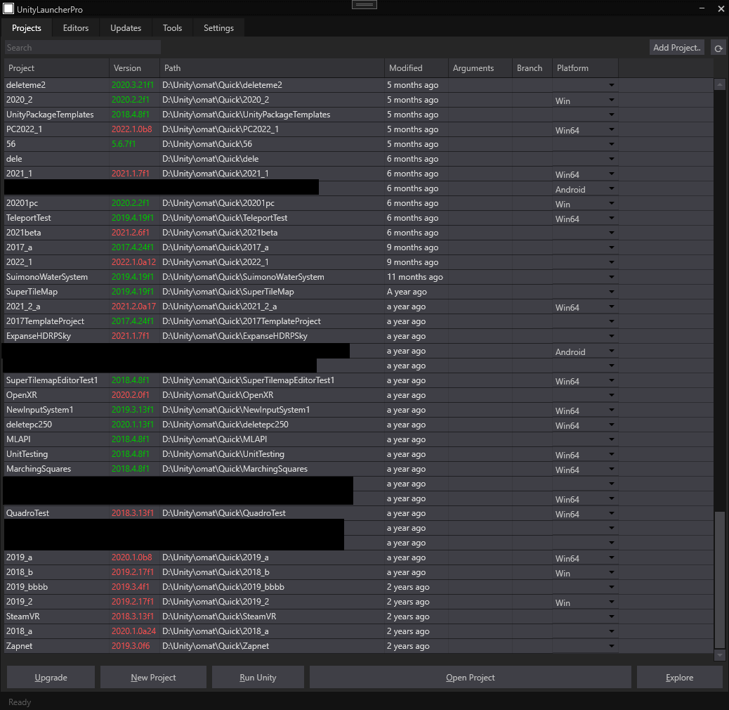This screenshot has width=729, height=710.
Task: Sort by the Version column header
Action: [x=134, y=68]
